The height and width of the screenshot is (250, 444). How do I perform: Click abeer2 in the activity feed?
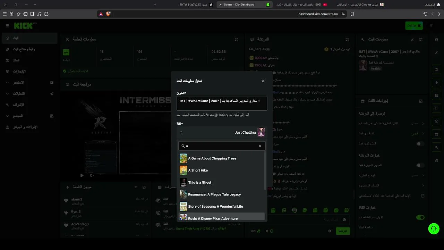77,199
